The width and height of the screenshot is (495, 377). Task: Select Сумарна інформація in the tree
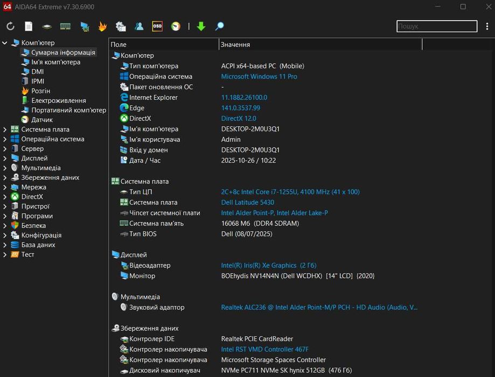click(x=63, y=52)
